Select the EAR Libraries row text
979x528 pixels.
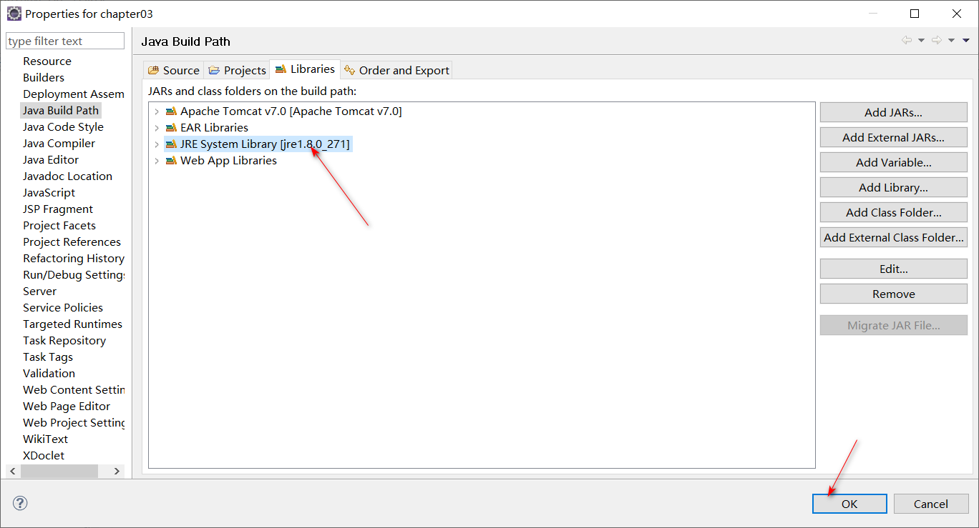214,128
